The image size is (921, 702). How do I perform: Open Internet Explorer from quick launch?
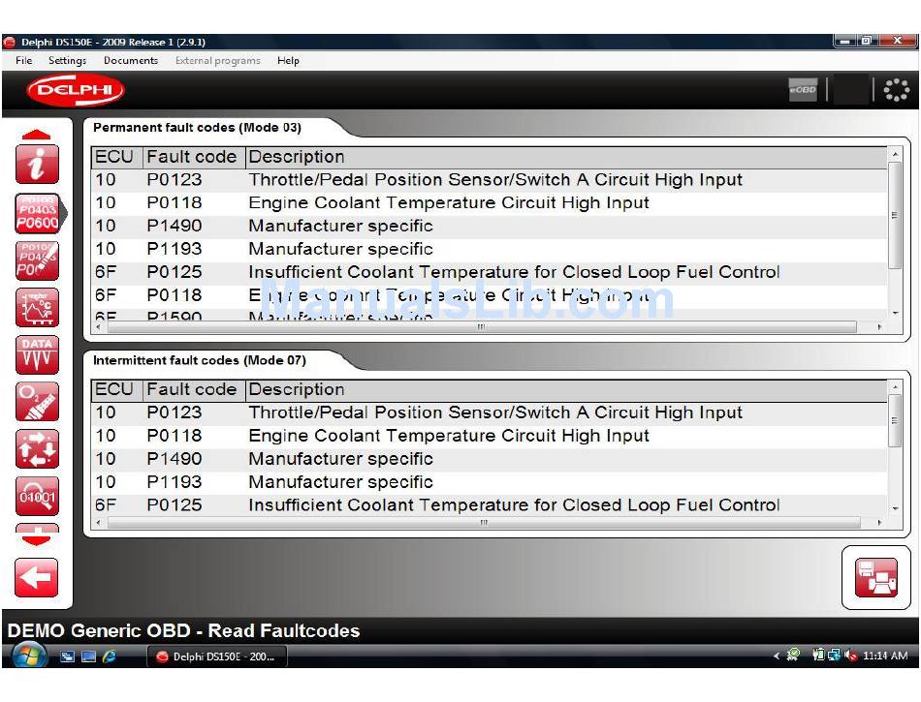110,656
